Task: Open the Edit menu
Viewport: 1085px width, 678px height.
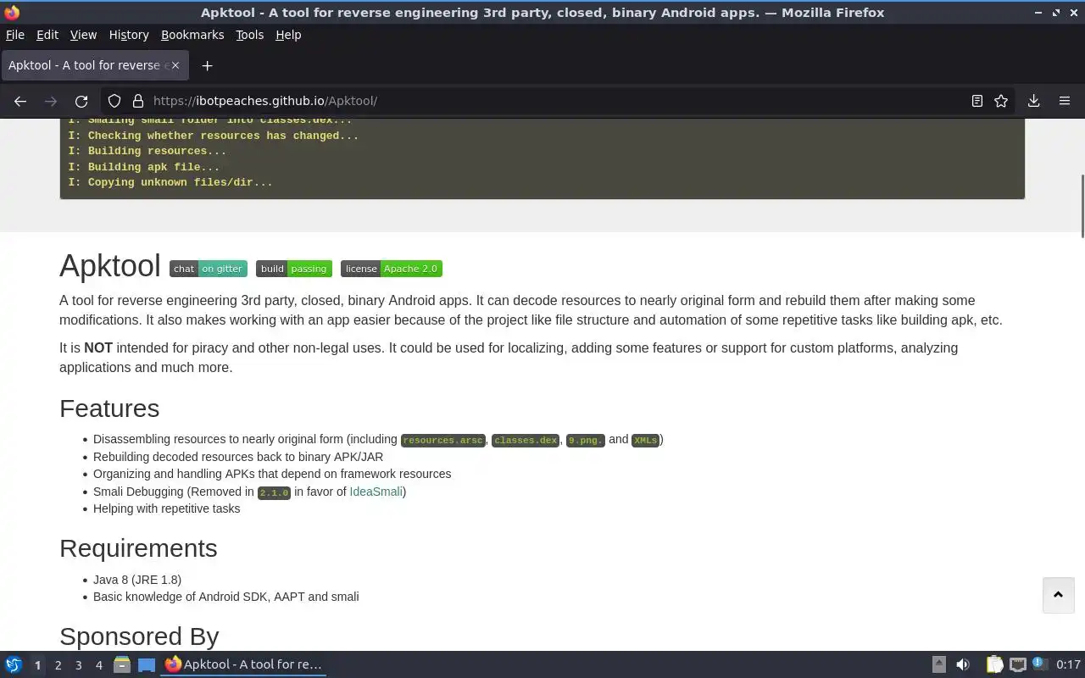Action: point(47,35)
